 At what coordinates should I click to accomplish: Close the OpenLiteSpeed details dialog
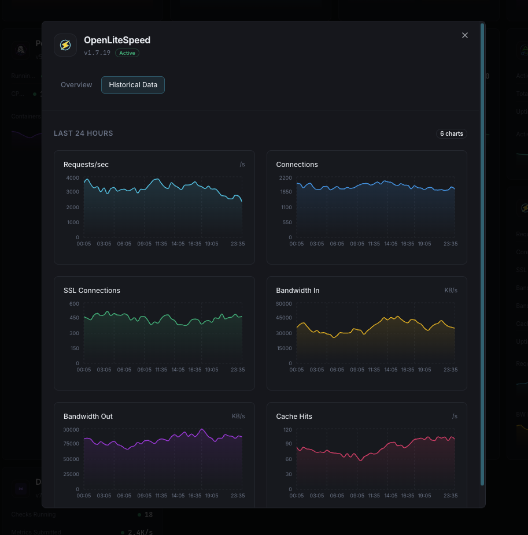pyautogui.click(x=464, y=35)
